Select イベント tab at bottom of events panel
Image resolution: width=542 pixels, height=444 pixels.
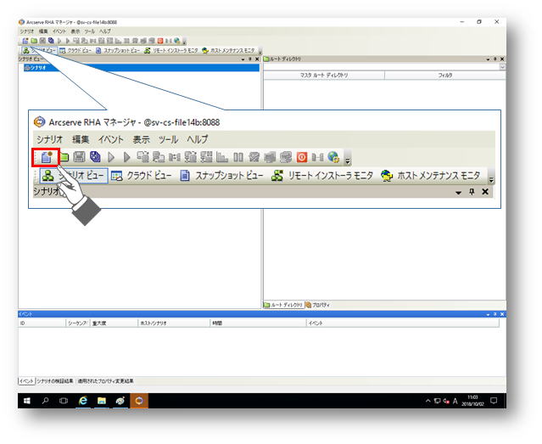point(26,381)
